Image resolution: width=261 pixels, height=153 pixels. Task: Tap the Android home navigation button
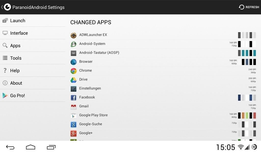click(x=31, y=147)
